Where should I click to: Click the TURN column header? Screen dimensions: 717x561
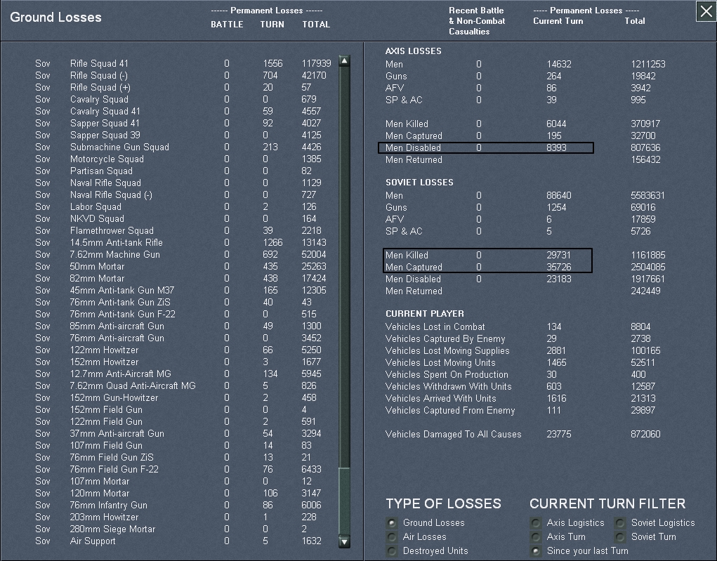(272, 25)
